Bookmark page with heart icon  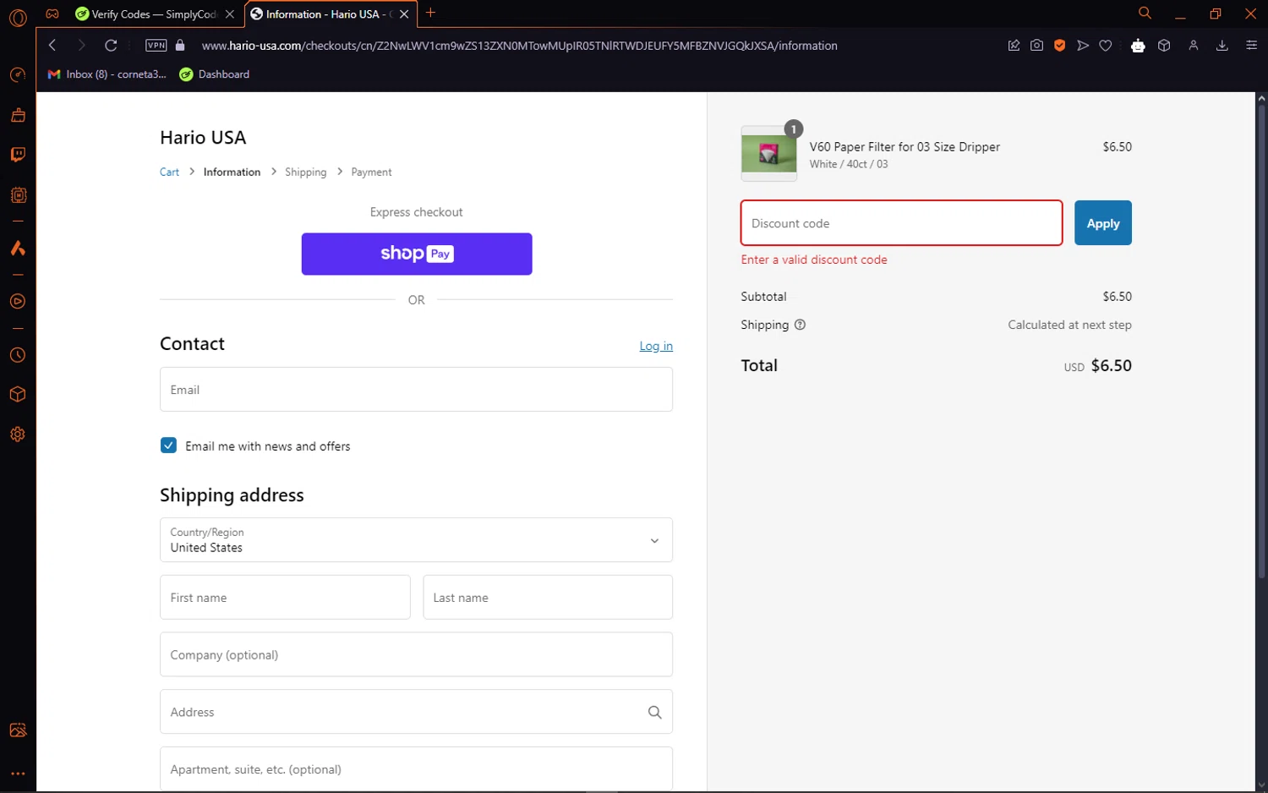pyautogui.click(x=1106, y=46)
